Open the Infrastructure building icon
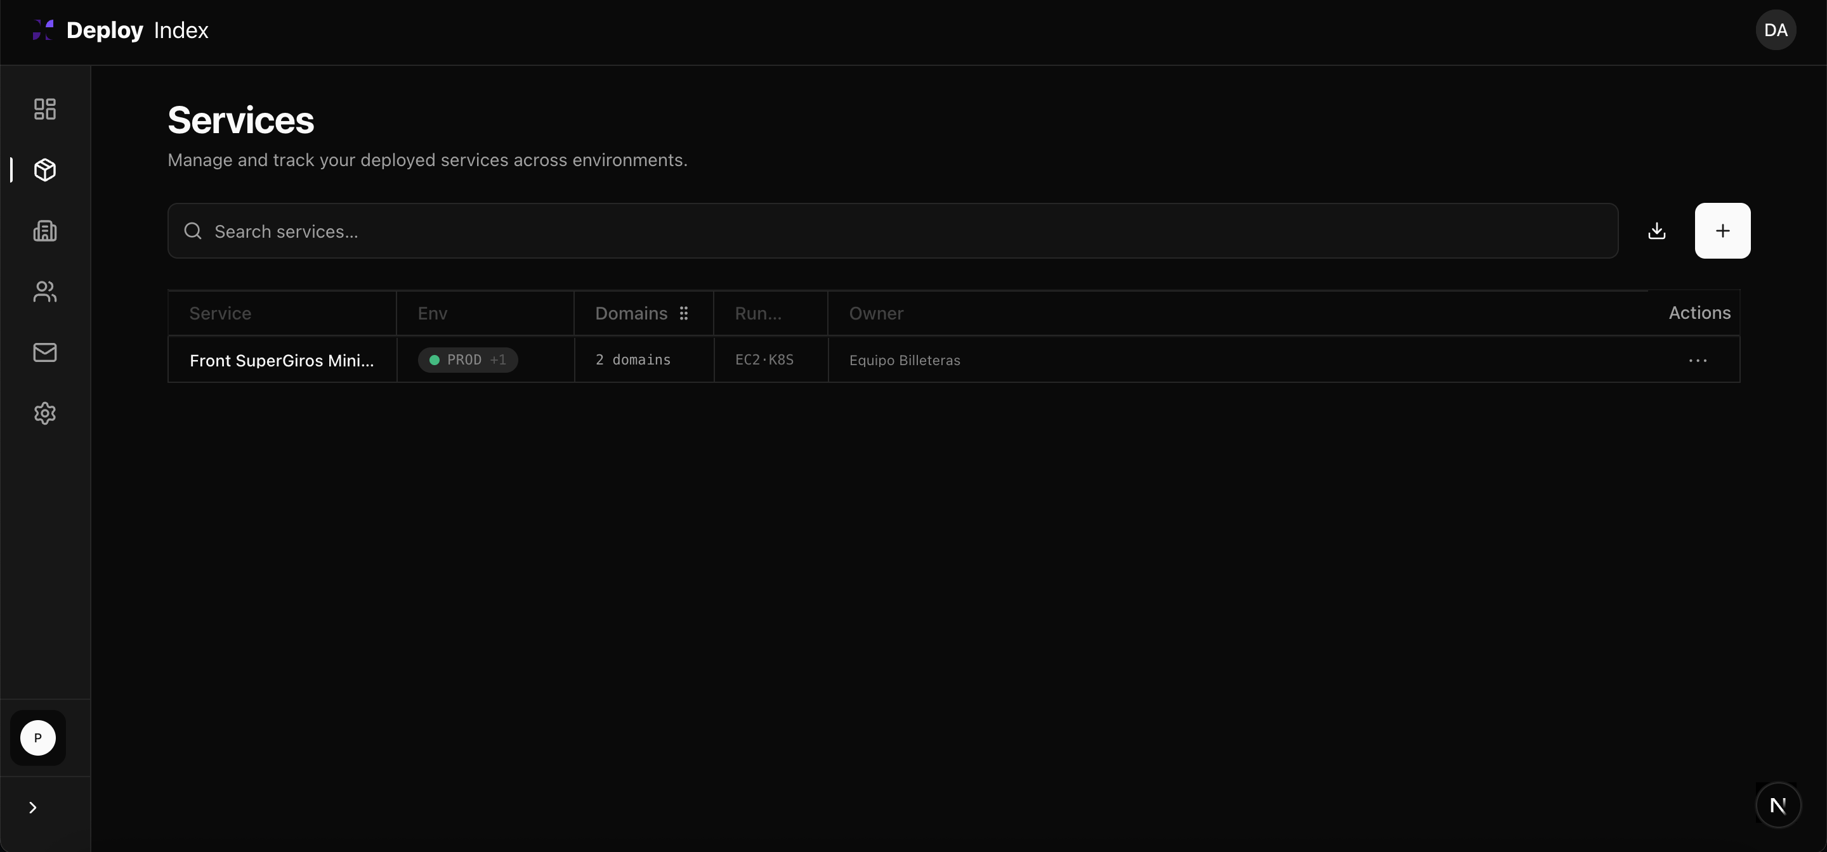 (44, 230)
